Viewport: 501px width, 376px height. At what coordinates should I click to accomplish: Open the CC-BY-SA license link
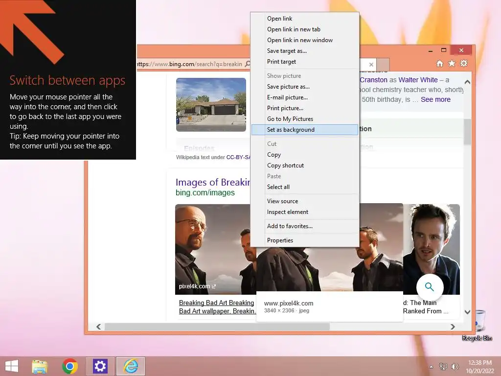(x=238, y=157)
